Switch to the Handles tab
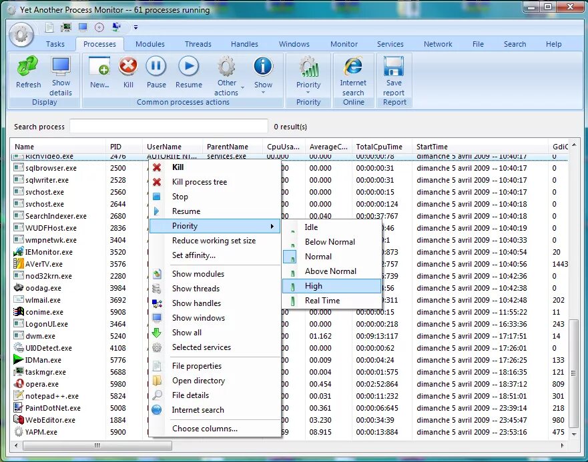This screenshot has width=588, height=462. (x=244, y=44)
